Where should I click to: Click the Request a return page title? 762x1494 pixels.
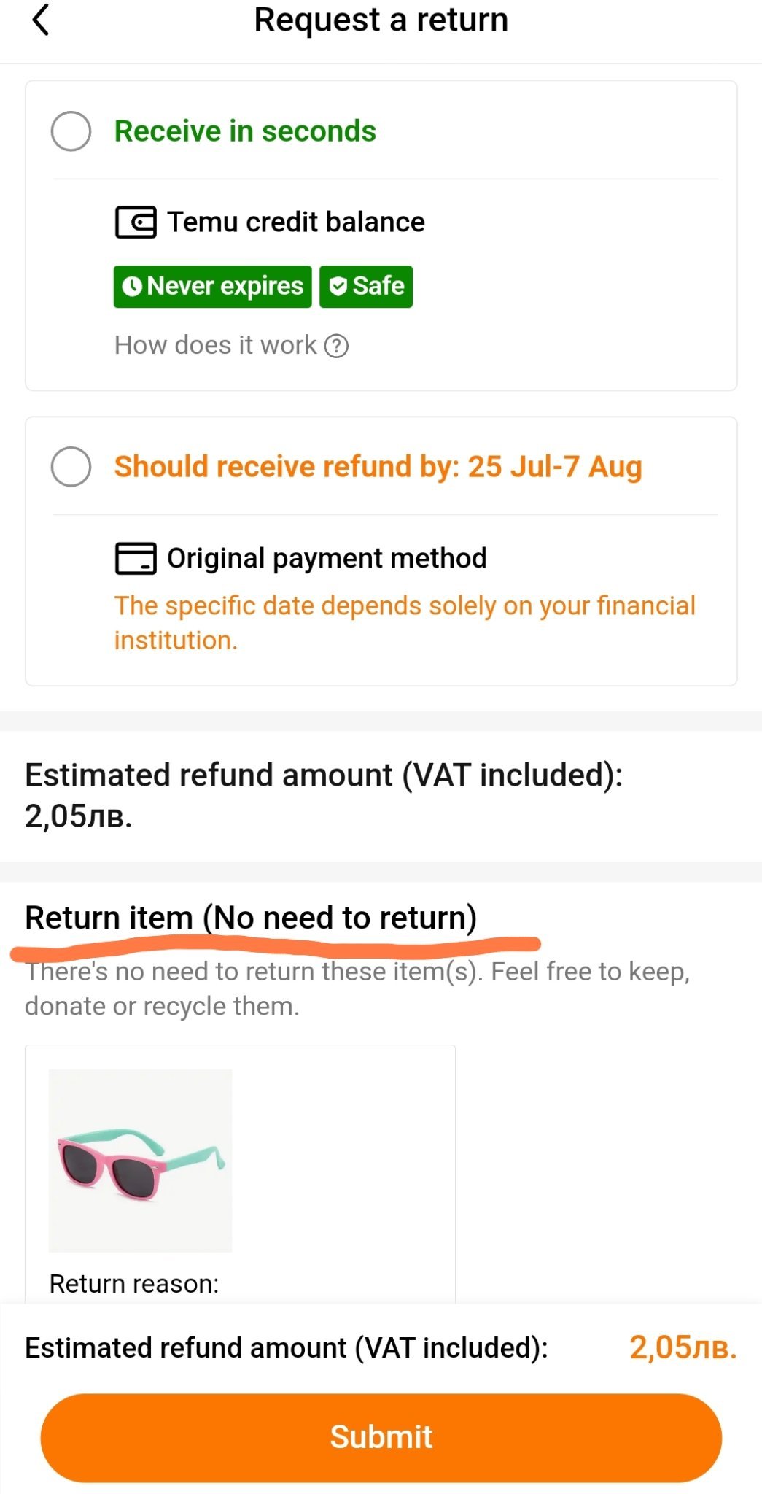tap(381, 20)
